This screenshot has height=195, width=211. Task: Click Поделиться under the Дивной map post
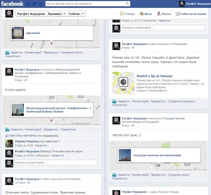point(13,56)
